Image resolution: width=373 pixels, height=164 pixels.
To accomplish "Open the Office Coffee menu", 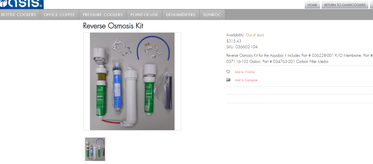I will [x=59, y=15].
